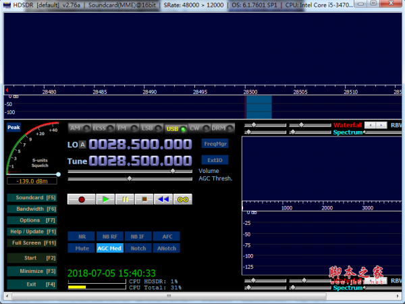The image size is (405, 304).
Task: Click the -139.0 dBm signal readout
Action: (32, 181)
